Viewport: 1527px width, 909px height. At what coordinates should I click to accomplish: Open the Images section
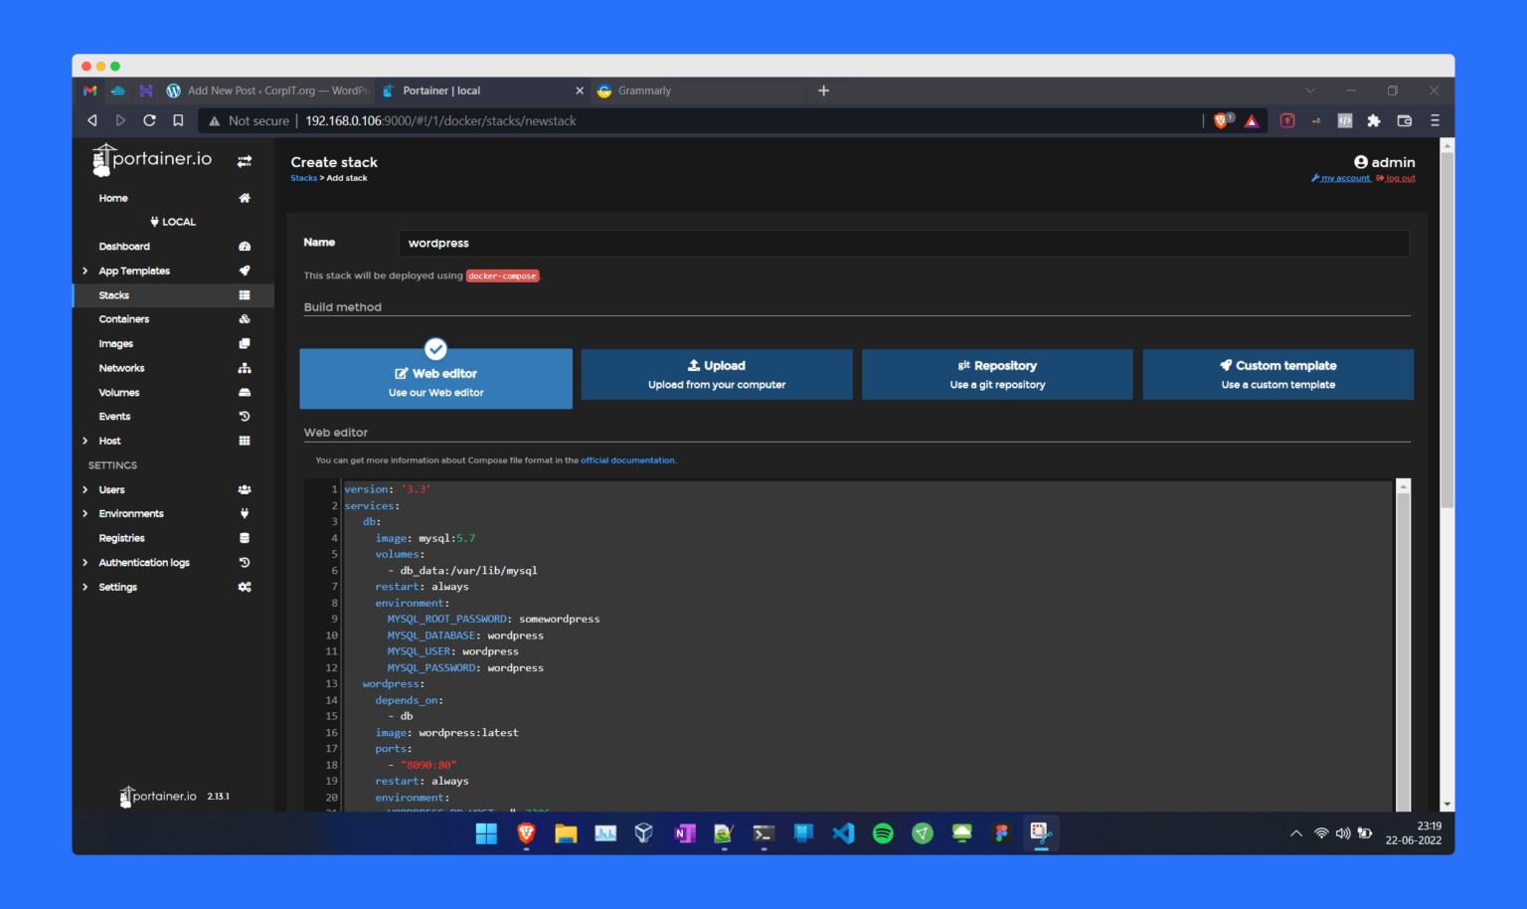pos(116,343)
